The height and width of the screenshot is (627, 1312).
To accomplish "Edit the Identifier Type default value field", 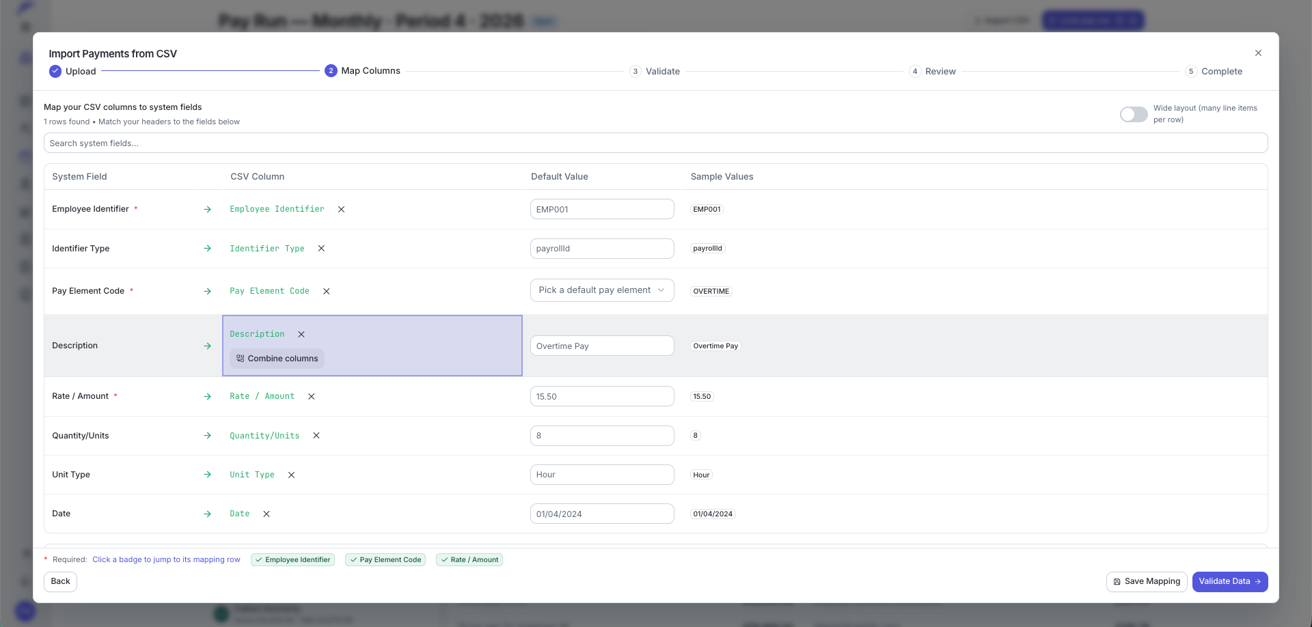I will pyautogui.click(x=602, y=249).
